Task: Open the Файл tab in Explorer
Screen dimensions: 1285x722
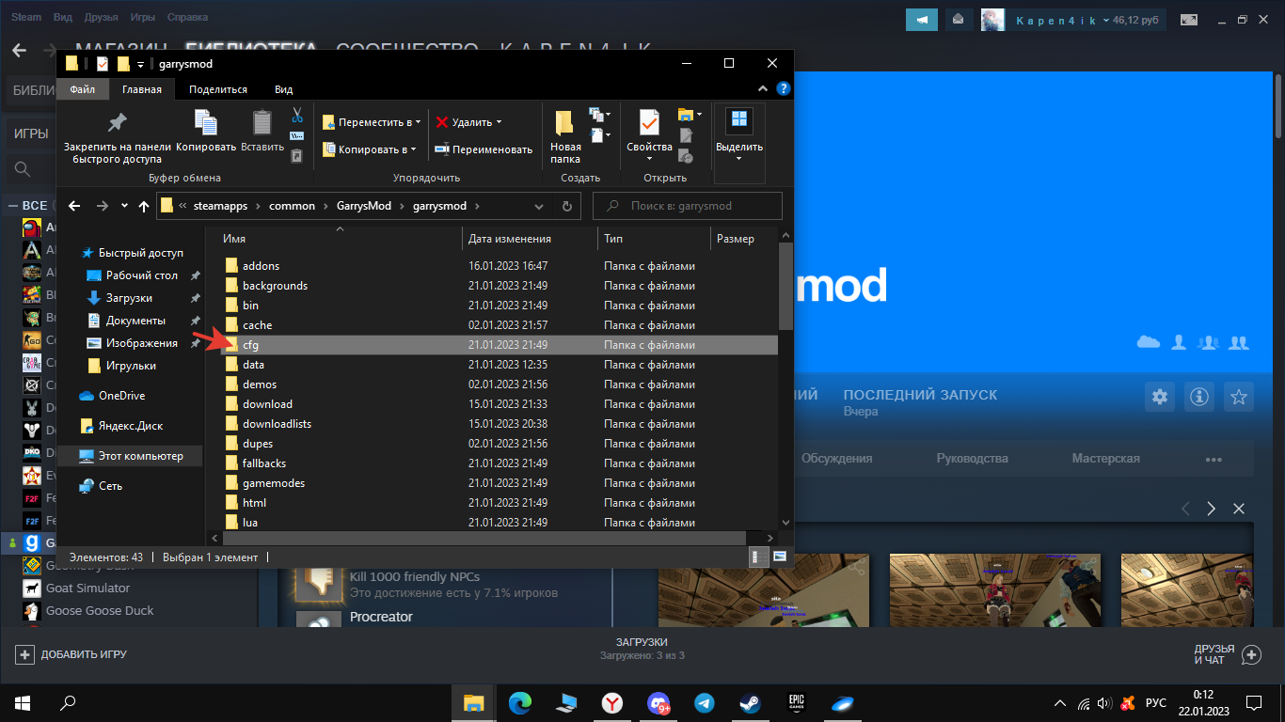Action: tap(82, 89)
